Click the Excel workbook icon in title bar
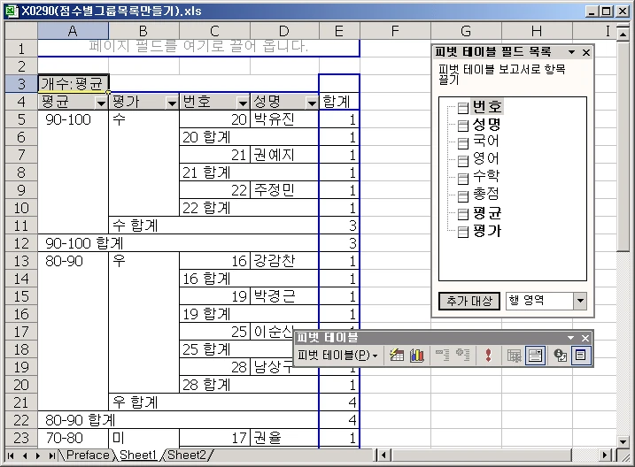635x467 pixels. coord(12,11)
